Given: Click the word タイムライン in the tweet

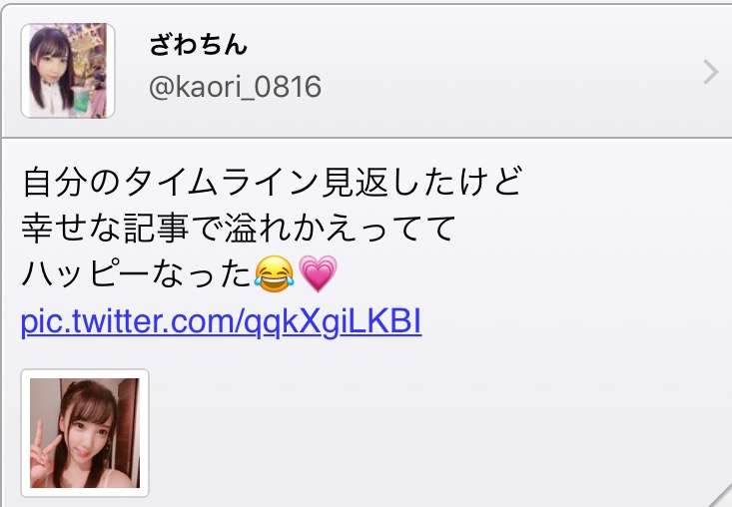Looking at the screenshot, I should click(222, 182).
